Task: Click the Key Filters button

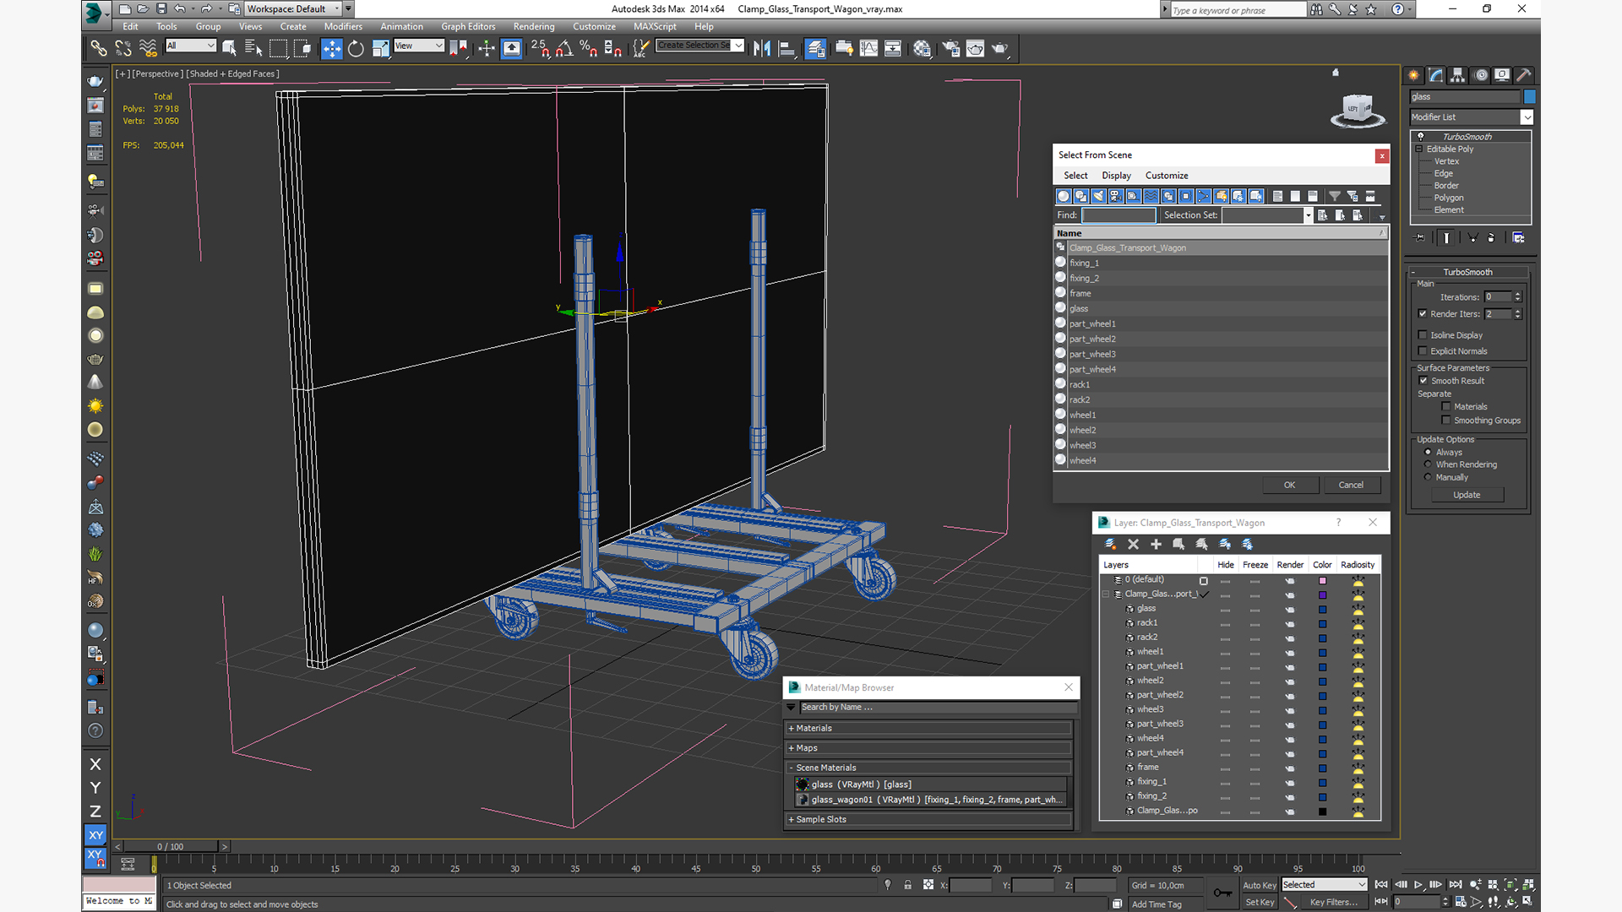Action: [x=1333, y=902]
